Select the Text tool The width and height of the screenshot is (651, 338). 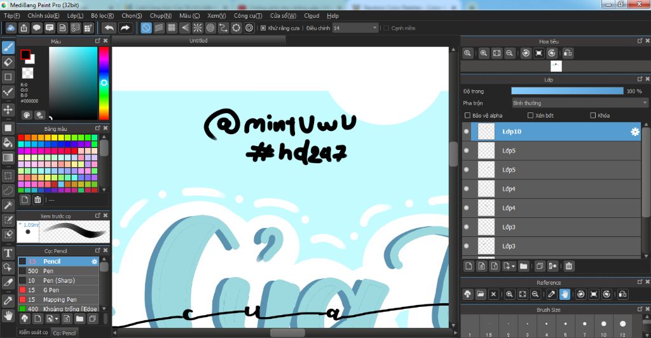pos(8,253)
